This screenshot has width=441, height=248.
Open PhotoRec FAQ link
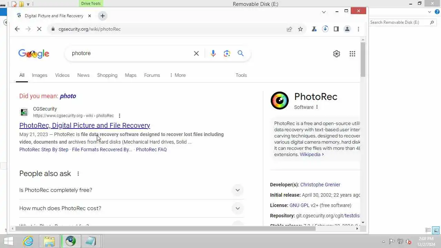[151, 149]
